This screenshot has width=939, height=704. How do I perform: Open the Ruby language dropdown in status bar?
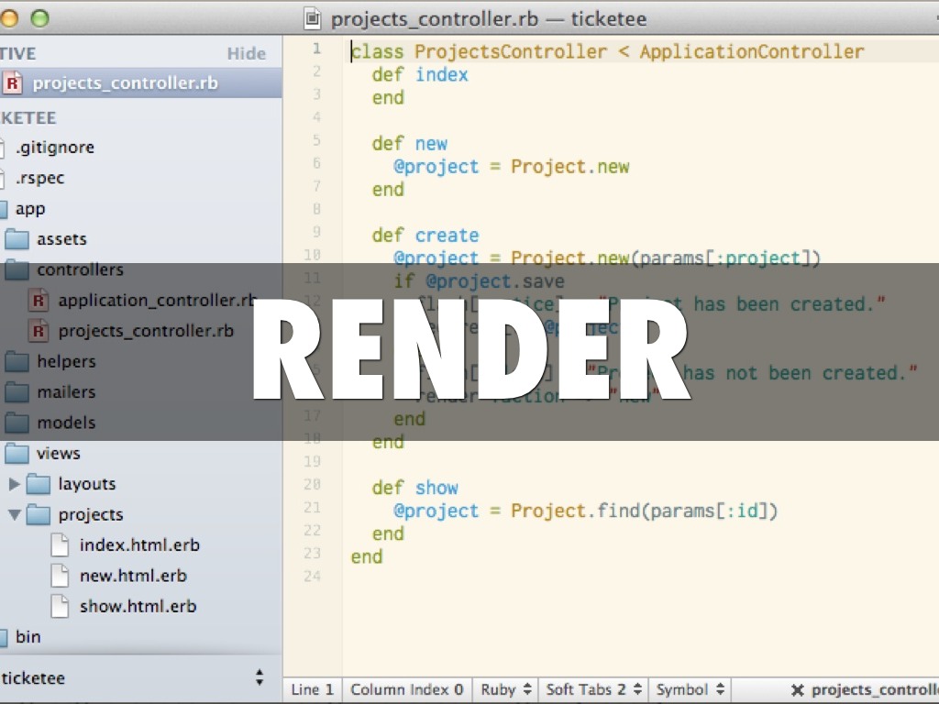point(504,689)
